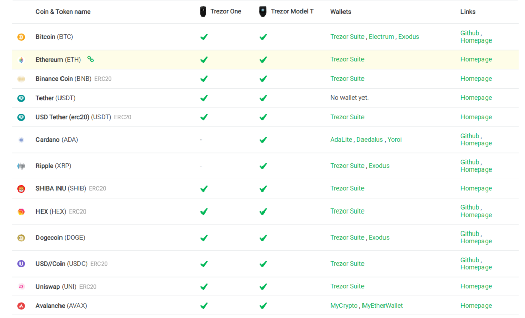Open Github link in Bitcoin row
The width and height of the screenshot is (525, 318).
point(470,33)
